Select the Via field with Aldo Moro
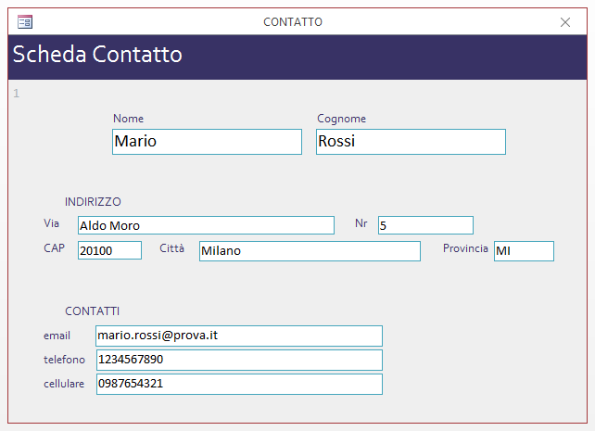The width and height of the screenshot is (595, 431). [x=206, y=225]
